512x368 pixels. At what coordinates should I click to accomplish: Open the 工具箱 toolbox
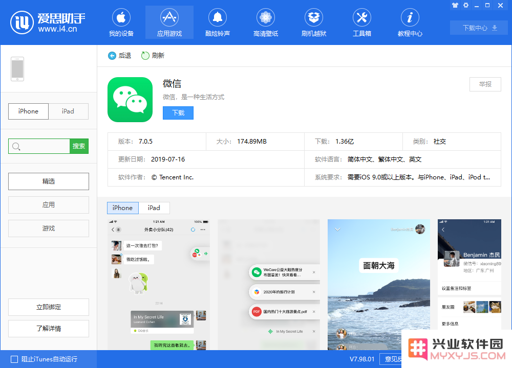[x=362, y=22]
